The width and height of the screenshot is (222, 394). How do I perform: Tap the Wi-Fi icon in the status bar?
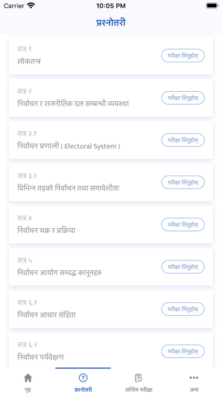click(x=31, y=6)
